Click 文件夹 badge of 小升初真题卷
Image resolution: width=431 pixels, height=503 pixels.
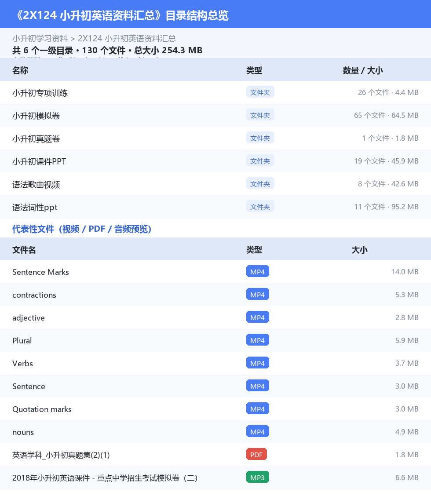pyautogui.click(x=260, y=138)
